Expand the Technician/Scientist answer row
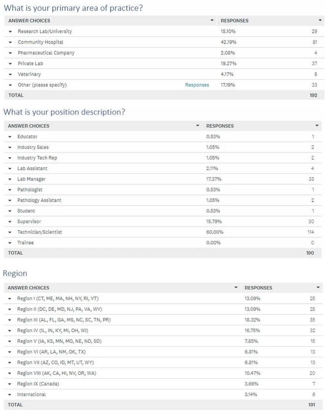Screen dimensions: 326x412 (x=11, y=232)
